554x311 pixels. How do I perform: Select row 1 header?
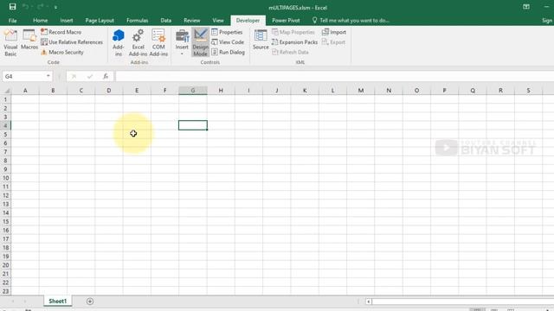6,99
